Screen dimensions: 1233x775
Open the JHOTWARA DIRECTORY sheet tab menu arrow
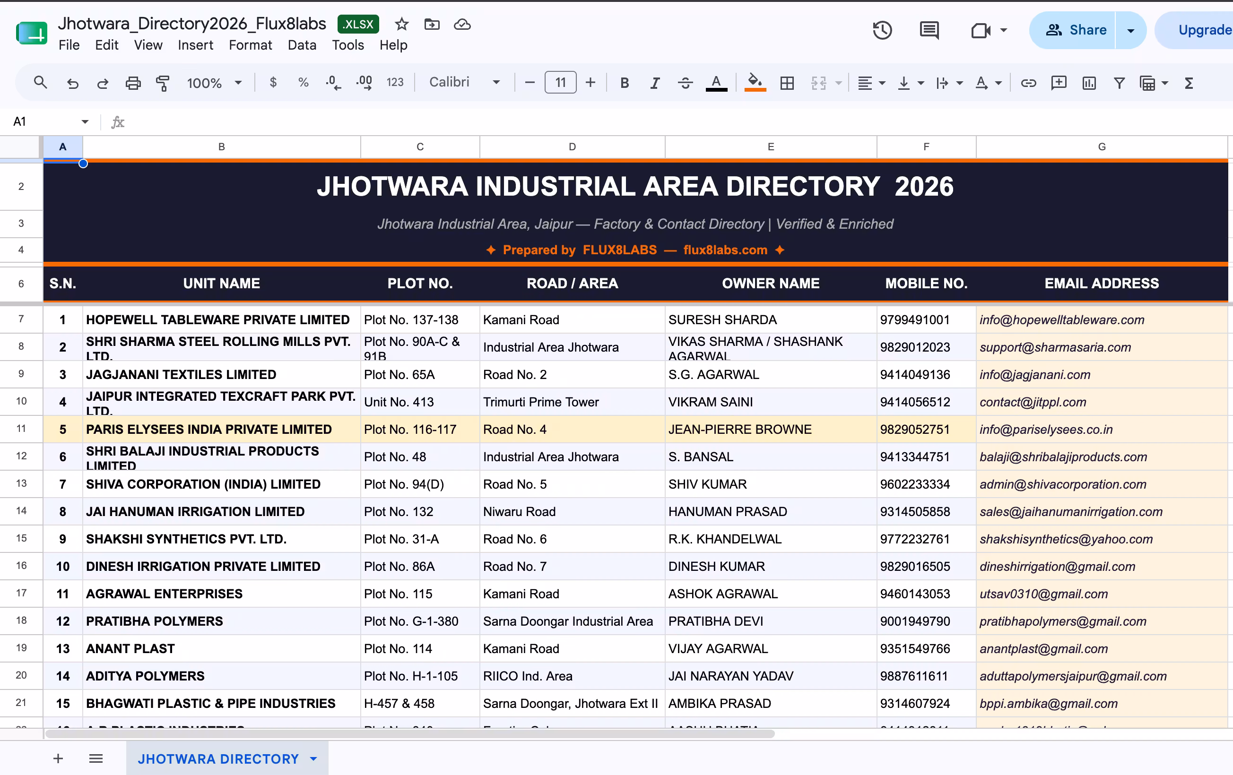[313, 758]
